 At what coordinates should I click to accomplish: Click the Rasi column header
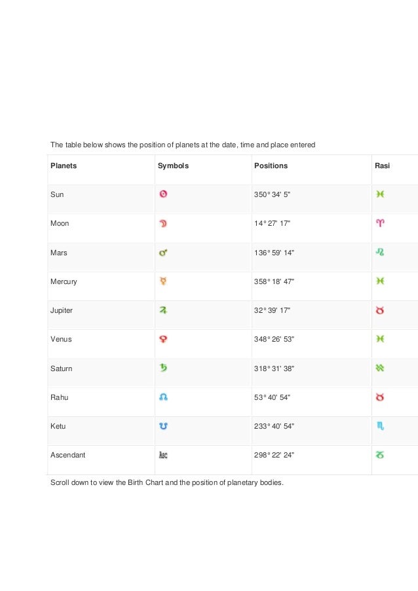click(382, 166)
